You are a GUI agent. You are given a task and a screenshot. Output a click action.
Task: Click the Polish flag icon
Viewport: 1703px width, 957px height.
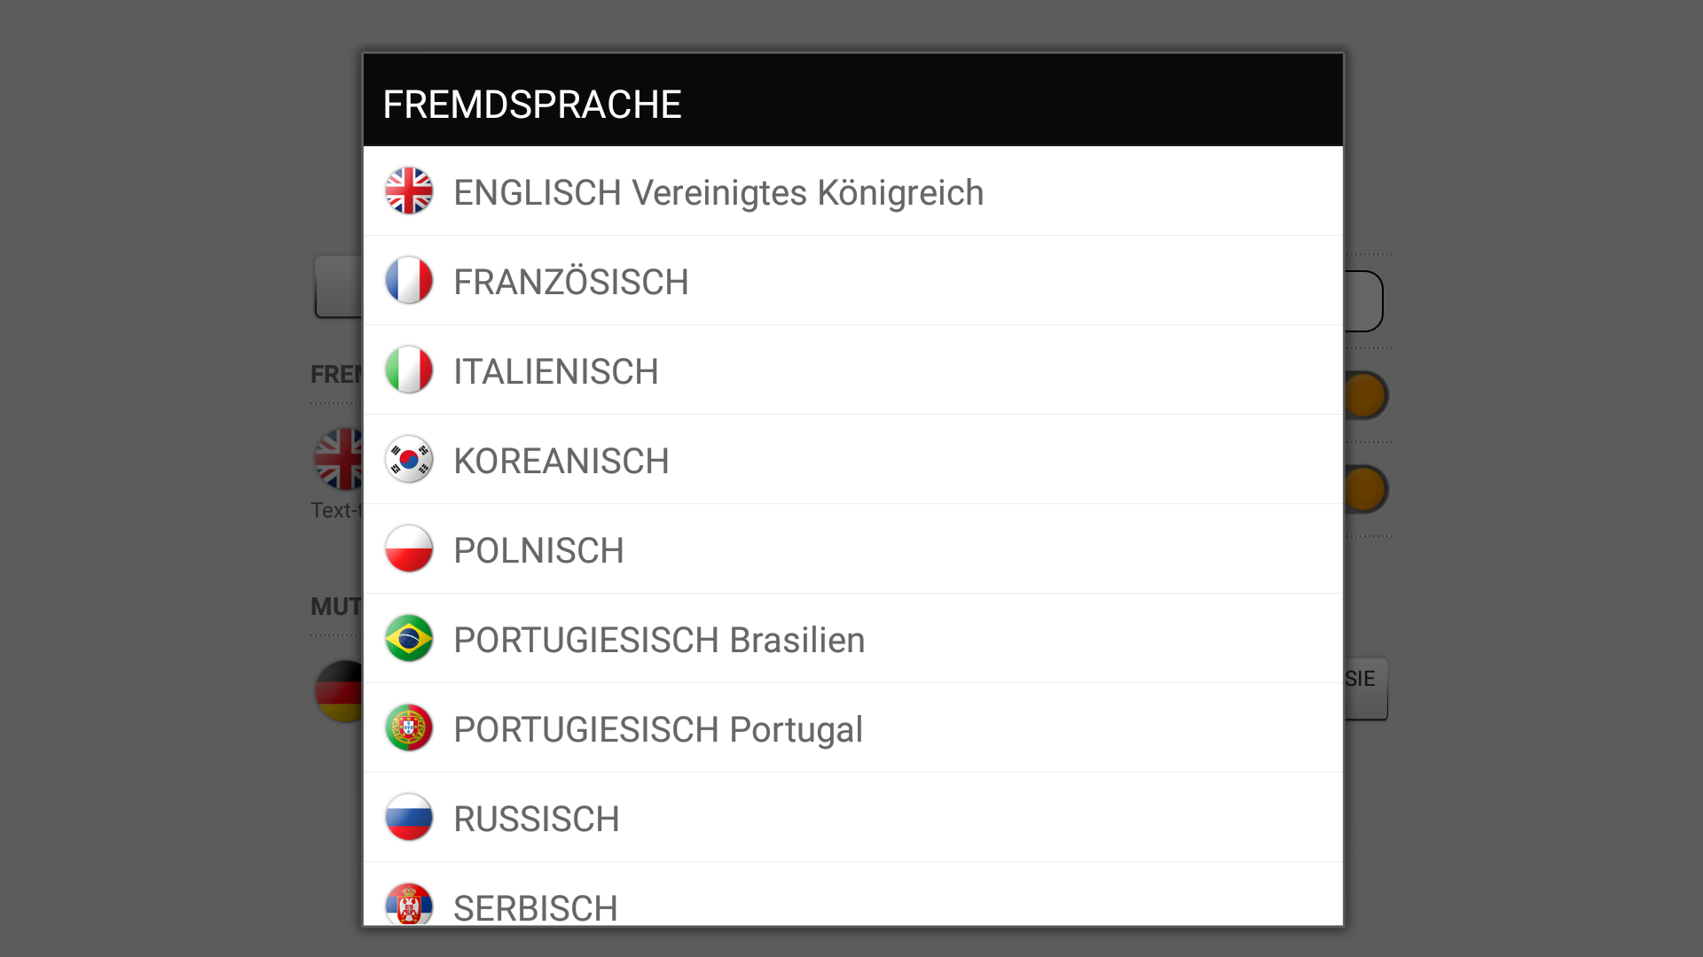(x=409, y=549)
